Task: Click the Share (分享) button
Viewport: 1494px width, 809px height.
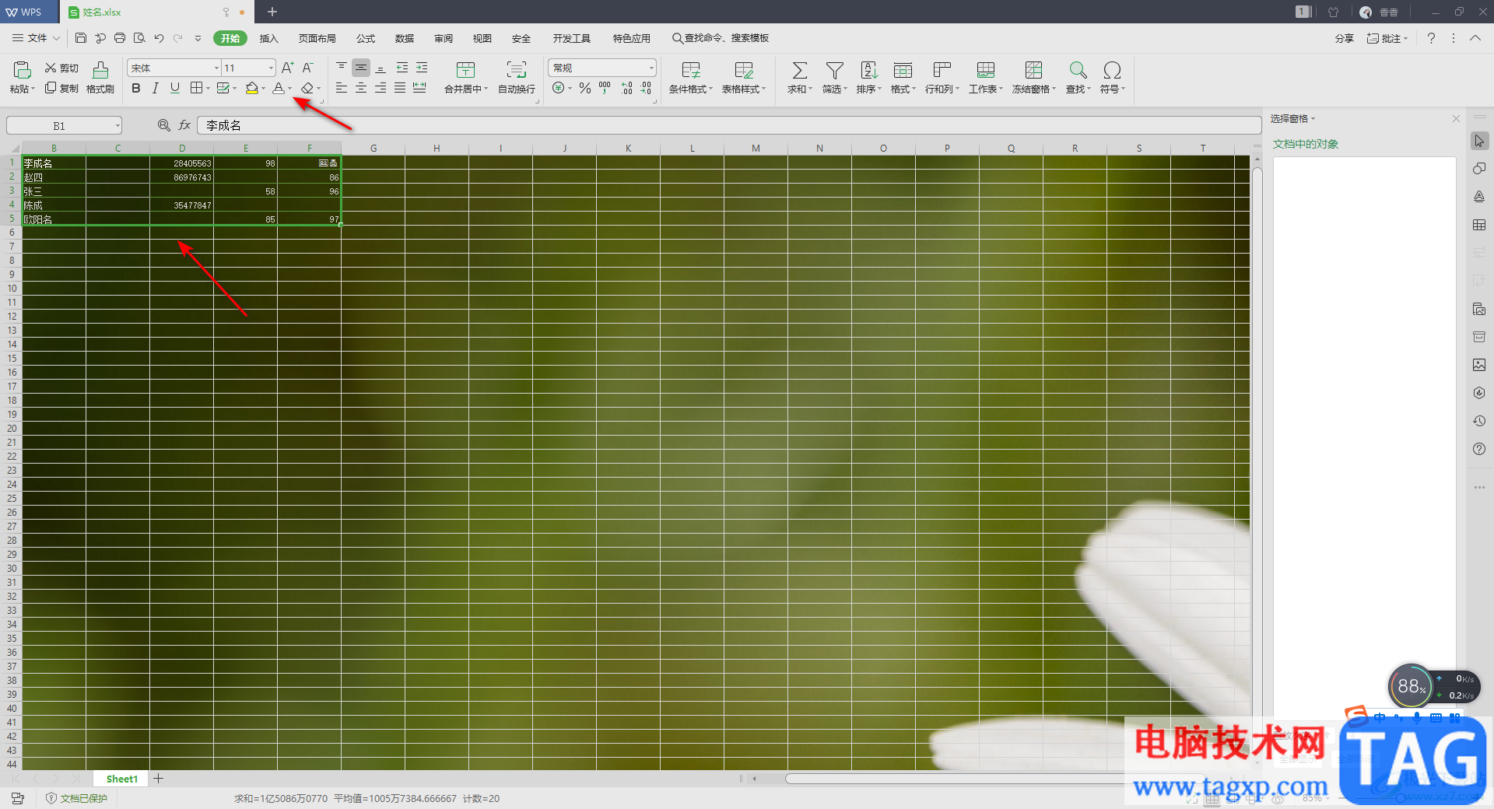Action: pyautogui.click(x=1344, y=38)
